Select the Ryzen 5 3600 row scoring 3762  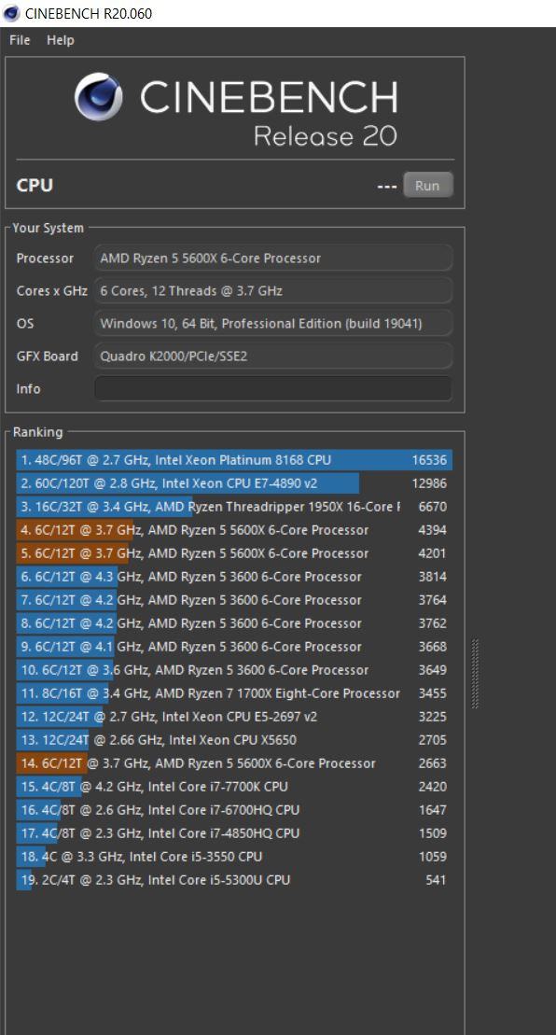tap(234, 623)
